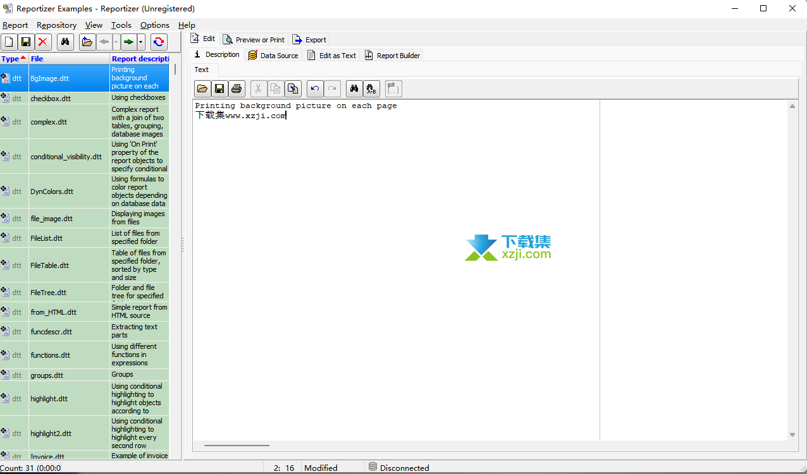This screenshot has height=474, width=807.
Task: Open the Help menu
Action: tap(187, 25)
